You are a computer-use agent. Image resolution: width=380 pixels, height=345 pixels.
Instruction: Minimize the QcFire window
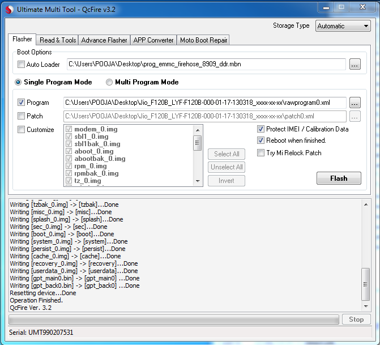click(x=326, y=8)
